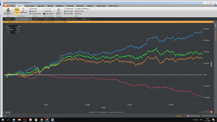217x122 pixels.
Task: Open taskbar search
Action: [8, 120]
